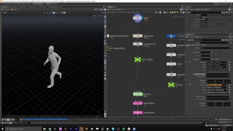233x131 pixels.
Task: Open the Group dropdown in agentprep parameters
Action: [229, 43]
